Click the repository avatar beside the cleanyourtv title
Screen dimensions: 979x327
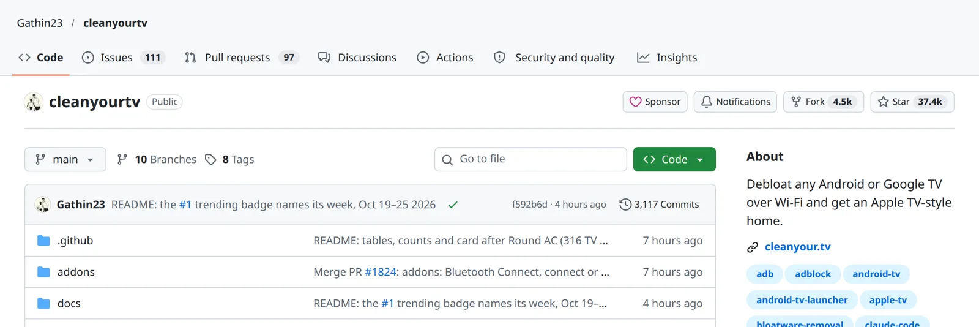point(34,102)
